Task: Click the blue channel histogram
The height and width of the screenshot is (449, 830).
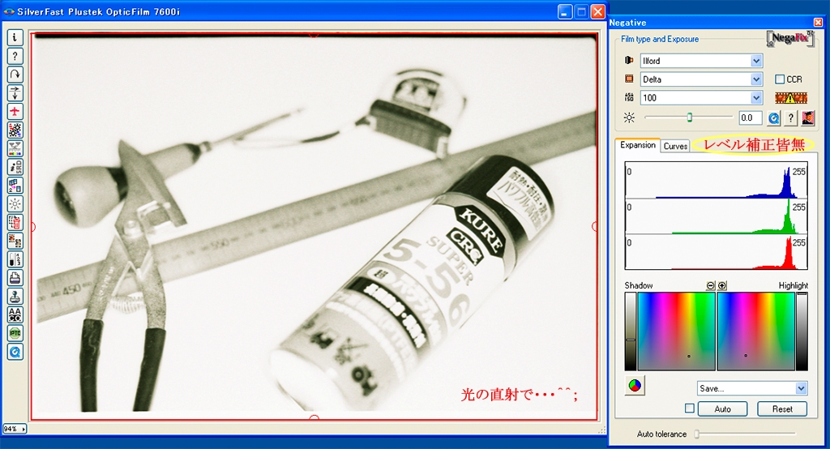Action: 717,181
